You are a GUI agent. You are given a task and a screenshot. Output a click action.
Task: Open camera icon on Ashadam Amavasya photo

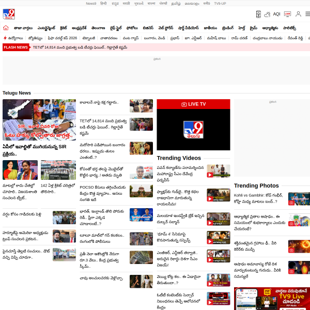click(x=291, y=271)
